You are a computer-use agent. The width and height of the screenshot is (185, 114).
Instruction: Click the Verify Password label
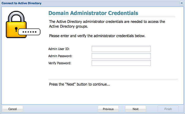point(60,63)
